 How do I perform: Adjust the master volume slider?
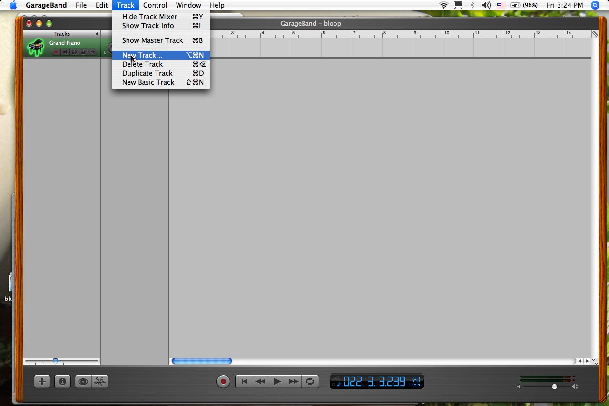pyautogui.click(x=554, y=387)
